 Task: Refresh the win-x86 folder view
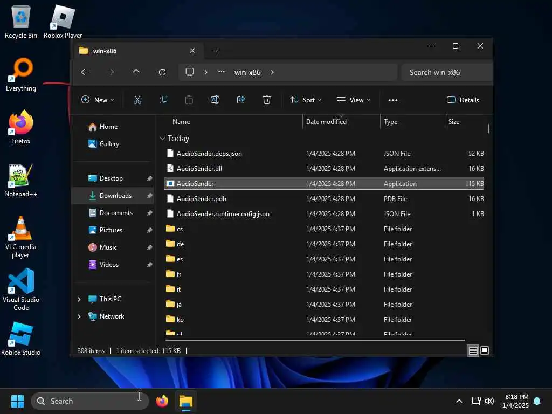point(162,72)
